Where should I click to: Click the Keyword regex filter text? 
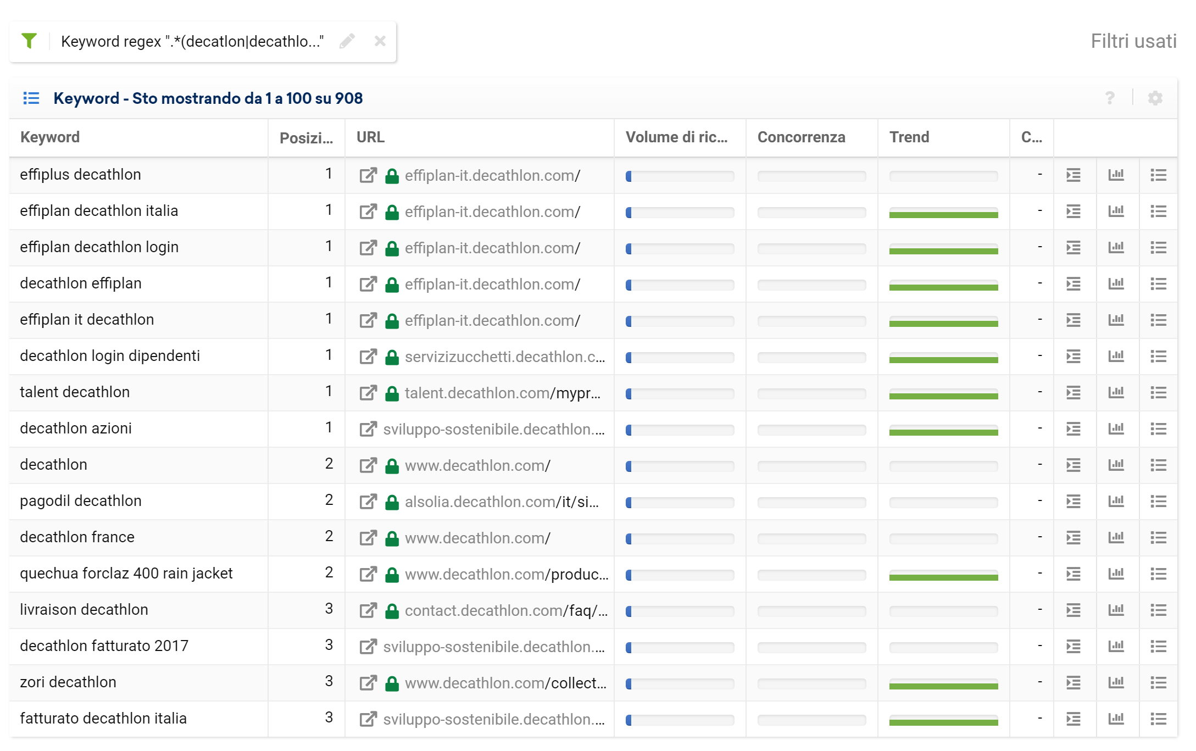[x=192, y=42]
